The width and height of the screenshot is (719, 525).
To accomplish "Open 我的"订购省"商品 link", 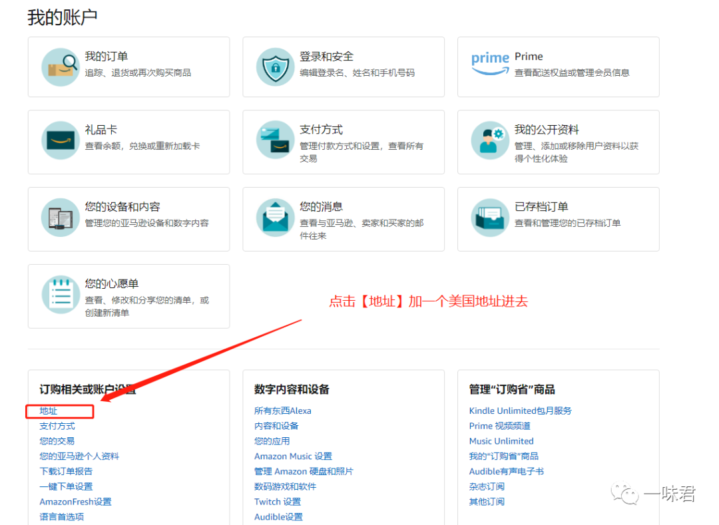I will click(x=504, y=456).
